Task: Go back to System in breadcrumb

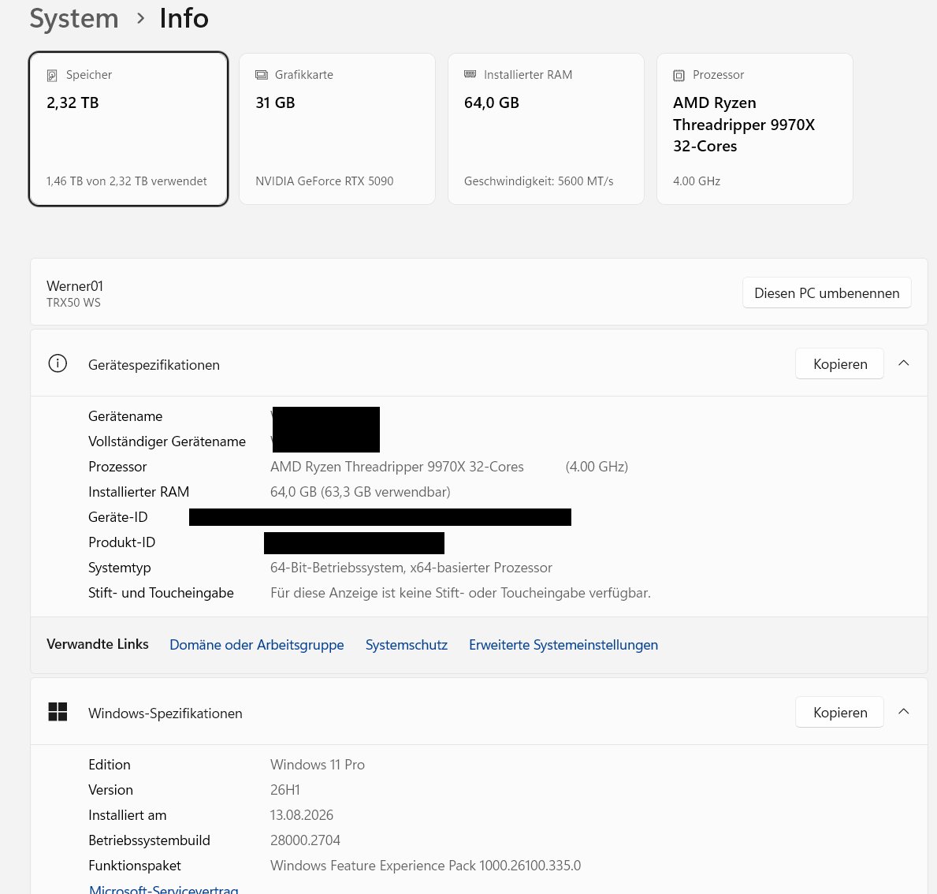Action: point(74,19)
